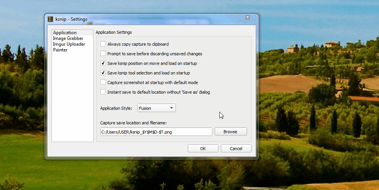Click the 'Application Settings' heading text
The width and height of the screenshot is (379, 190).
114,32
